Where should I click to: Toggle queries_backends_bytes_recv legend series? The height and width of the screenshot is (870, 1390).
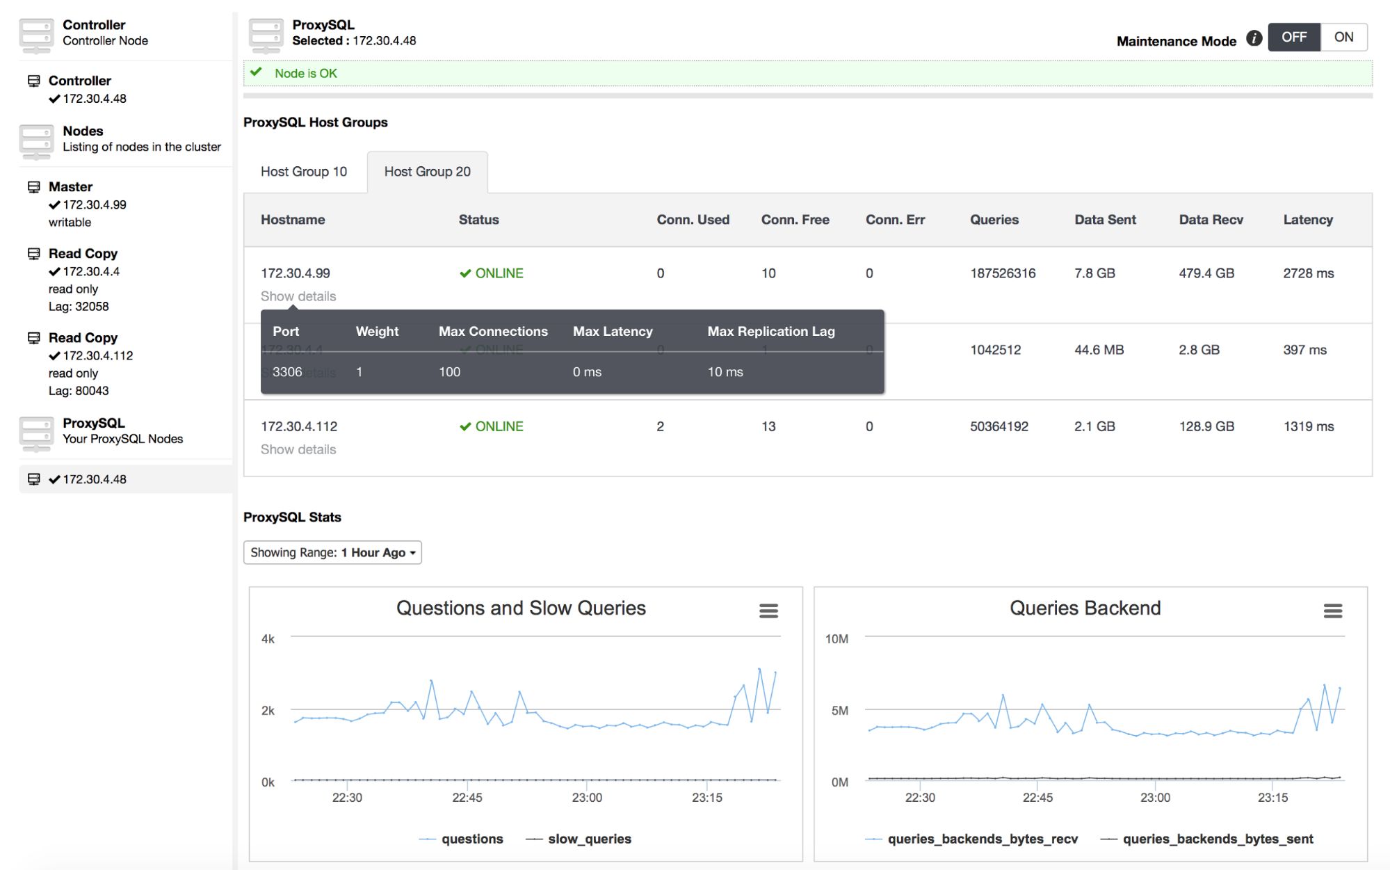pos(971,839)
